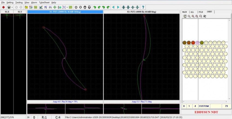Viewport: 232px width, 119px height.
Task: Select the S1: P1F1 20000 Hz channel header
Action: click(65, 12)
